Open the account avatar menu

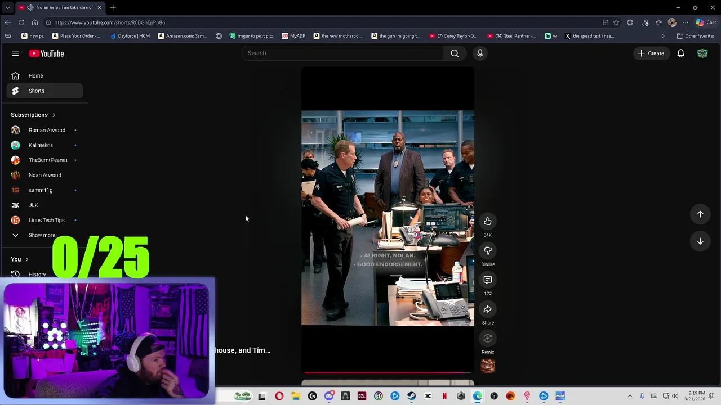[702, 53]
